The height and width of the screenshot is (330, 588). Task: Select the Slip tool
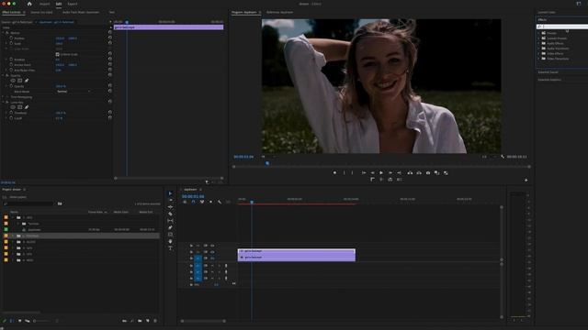click(170, 221)
